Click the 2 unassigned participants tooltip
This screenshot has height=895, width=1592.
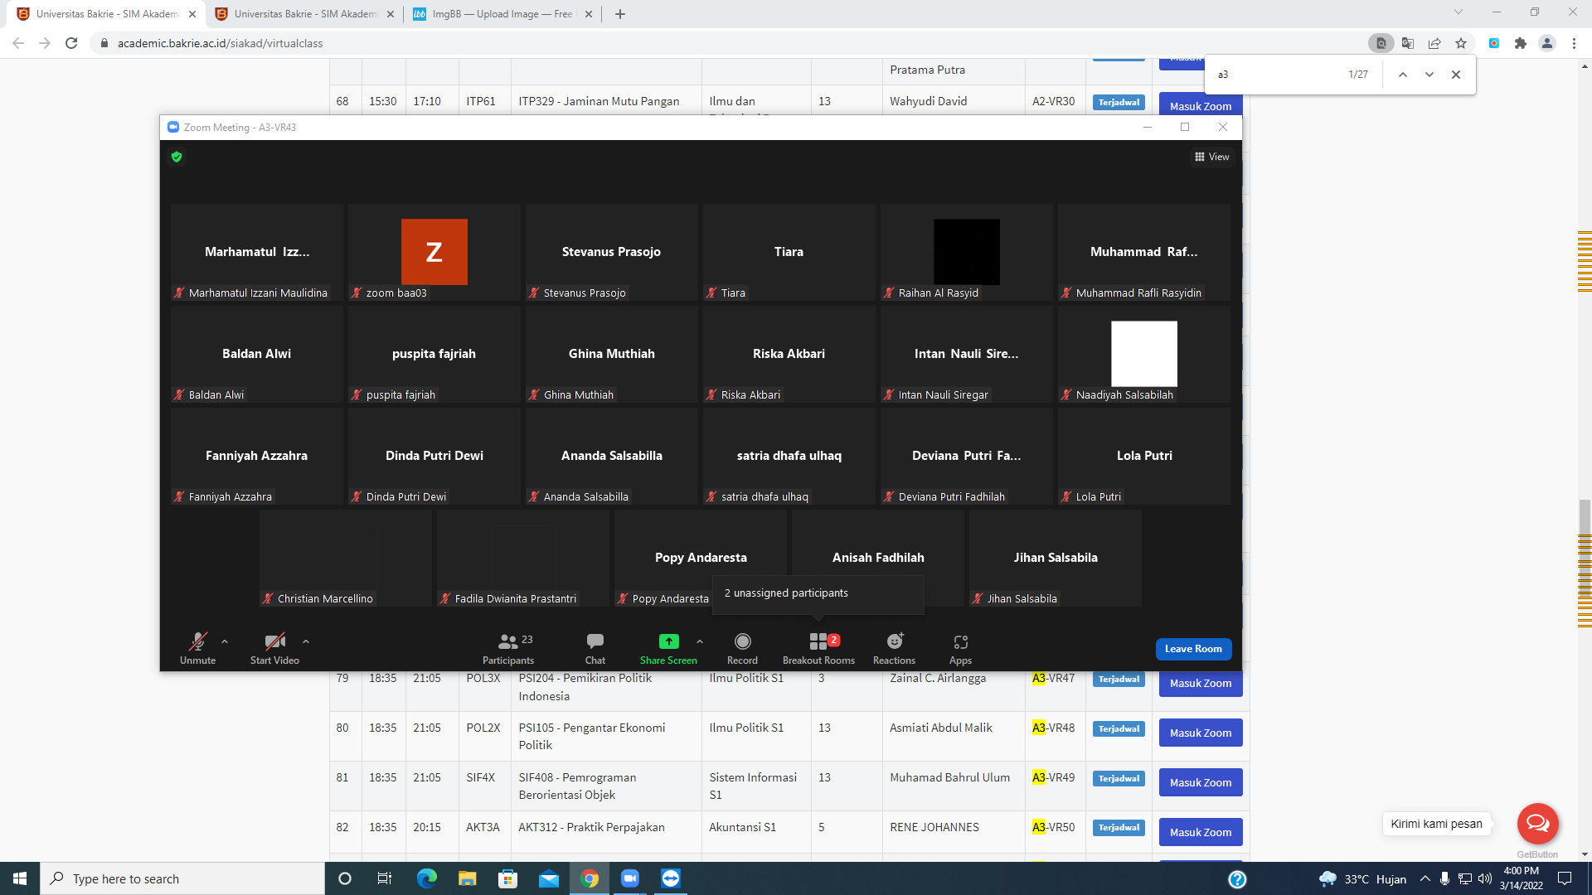[x=818, y=593]
